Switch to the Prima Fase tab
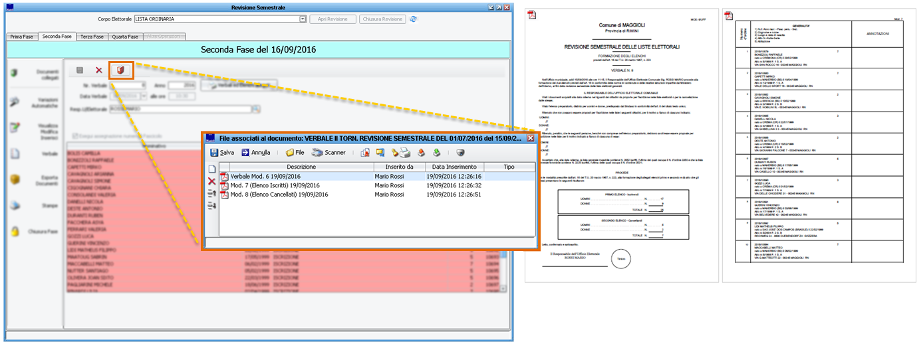 tap(22, 37)
